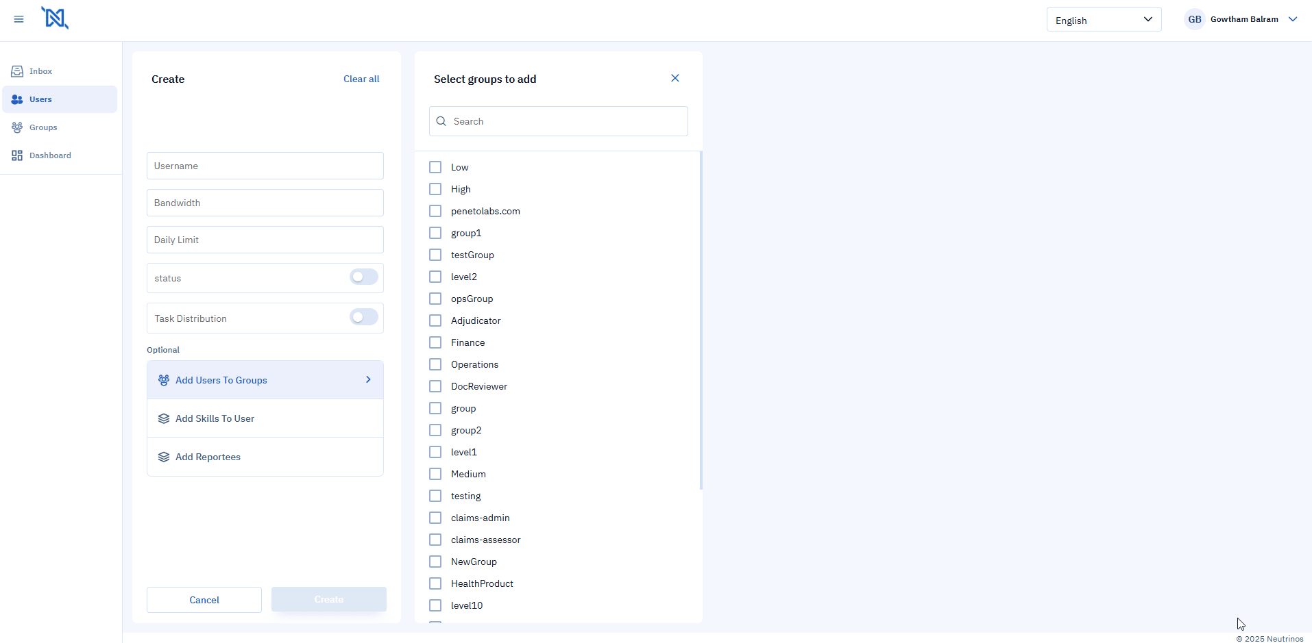Enable the status toggle
Screen dimensions: 1312x643
363,277
